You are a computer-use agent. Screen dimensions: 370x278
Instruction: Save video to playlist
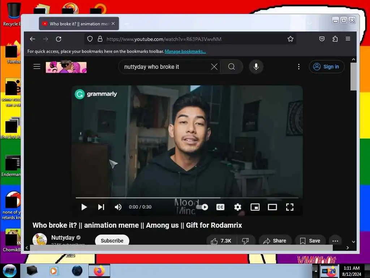point(310,241)
